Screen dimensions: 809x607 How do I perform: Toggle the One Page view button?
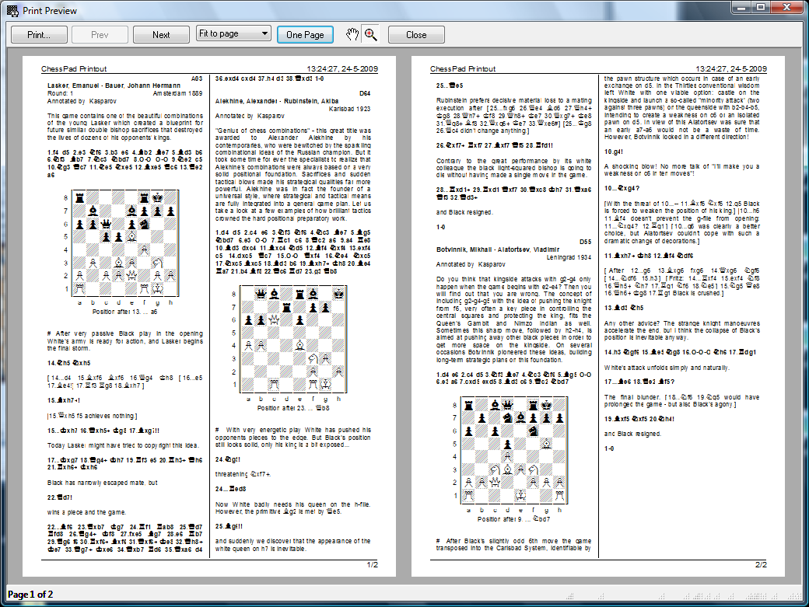coord(305,34)
